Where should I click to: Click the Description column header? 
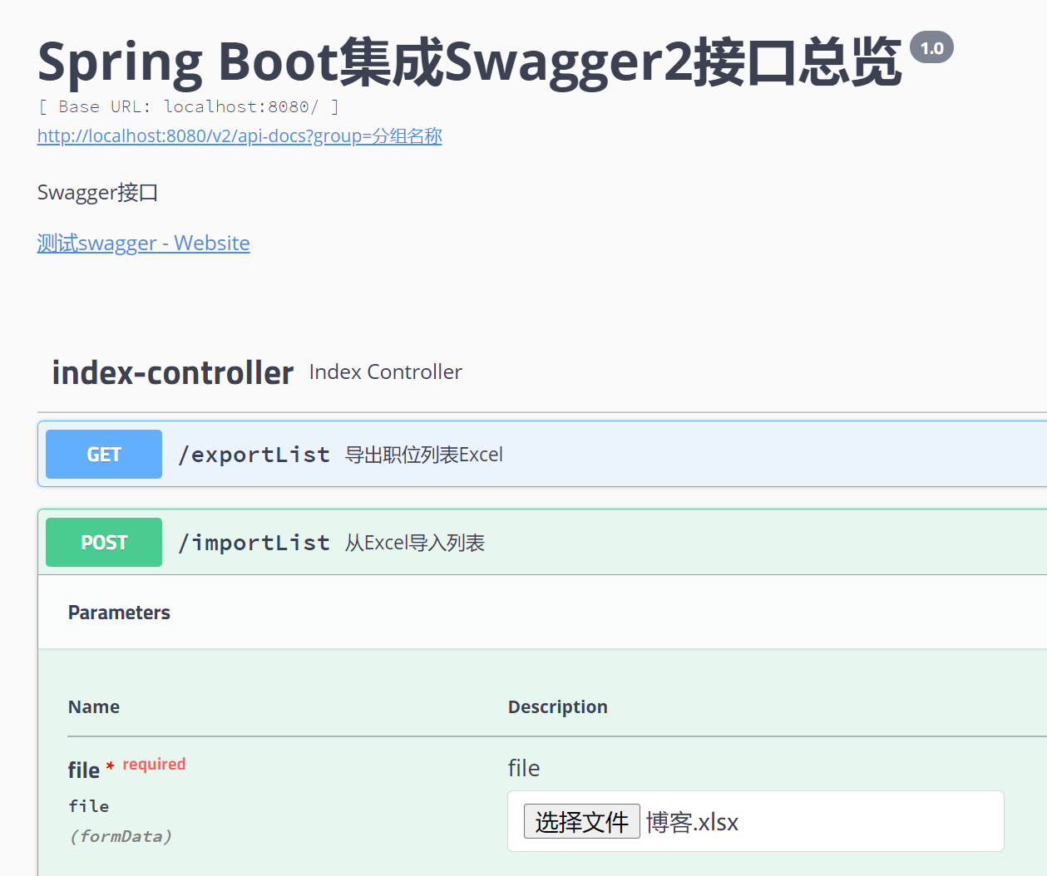(557, 707)
